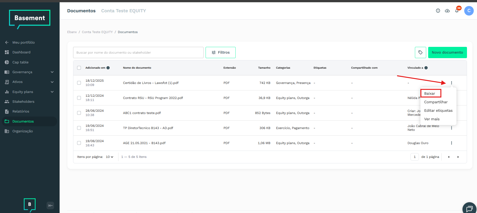Choose Baixar from the context menu
The width and height of the screenshot is (477, 213).
pos(429,93)
